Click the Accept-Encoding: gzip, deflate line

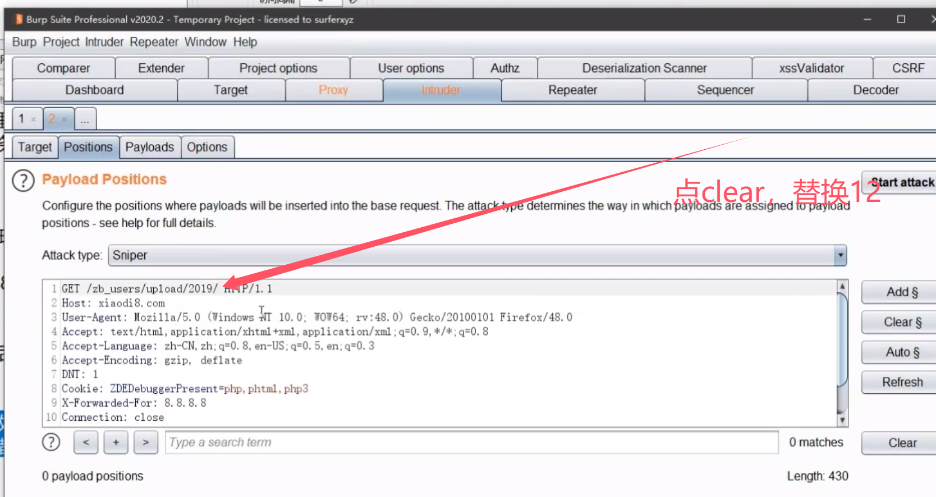pos(152,360)
